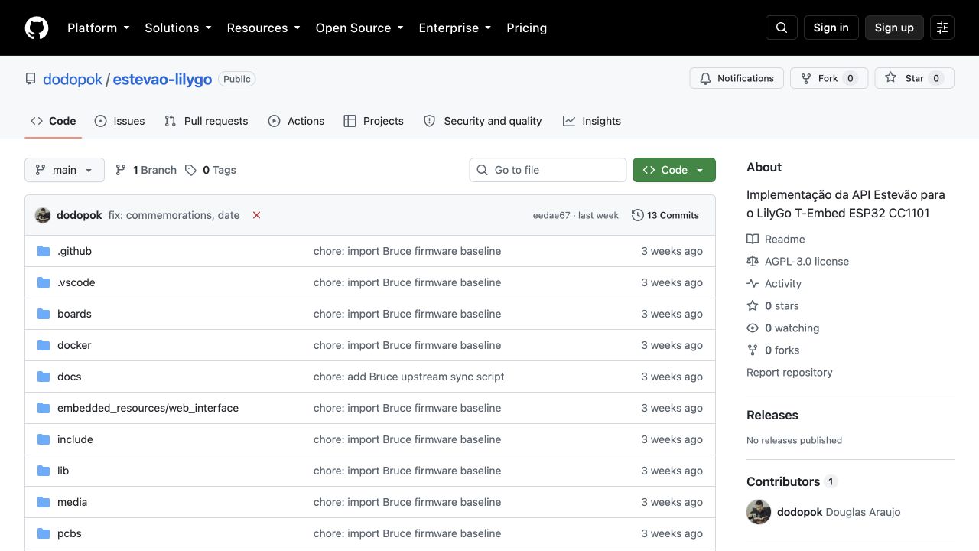This screenshot has height=551, width=979.
Task: Open the green Code dropdown button
Action: (674, 170)
